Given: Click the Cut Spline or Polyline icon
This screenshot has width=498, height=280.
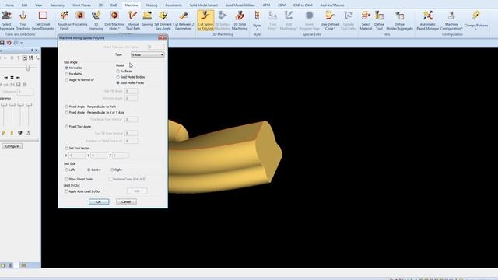Looking at the screenshot, I should [x=205, y=20].
